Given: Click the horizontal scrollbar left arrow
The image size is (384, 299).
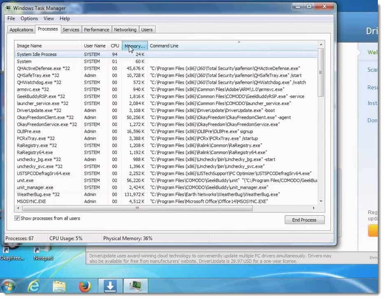Looking at the screenshot, I should pos(18,208).
